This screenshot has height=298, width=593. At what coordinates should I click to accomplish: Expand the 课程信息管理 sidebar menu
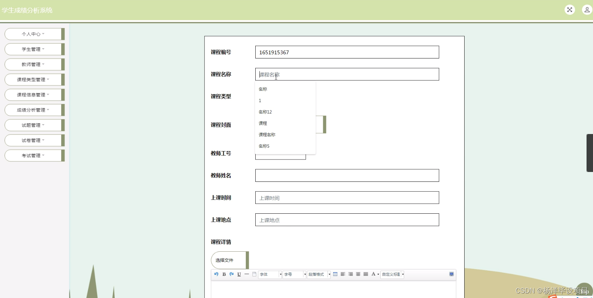35,95
